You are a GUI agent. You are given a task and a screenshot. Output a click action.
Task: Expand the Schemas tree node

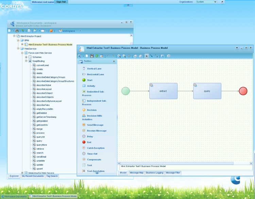26,57
